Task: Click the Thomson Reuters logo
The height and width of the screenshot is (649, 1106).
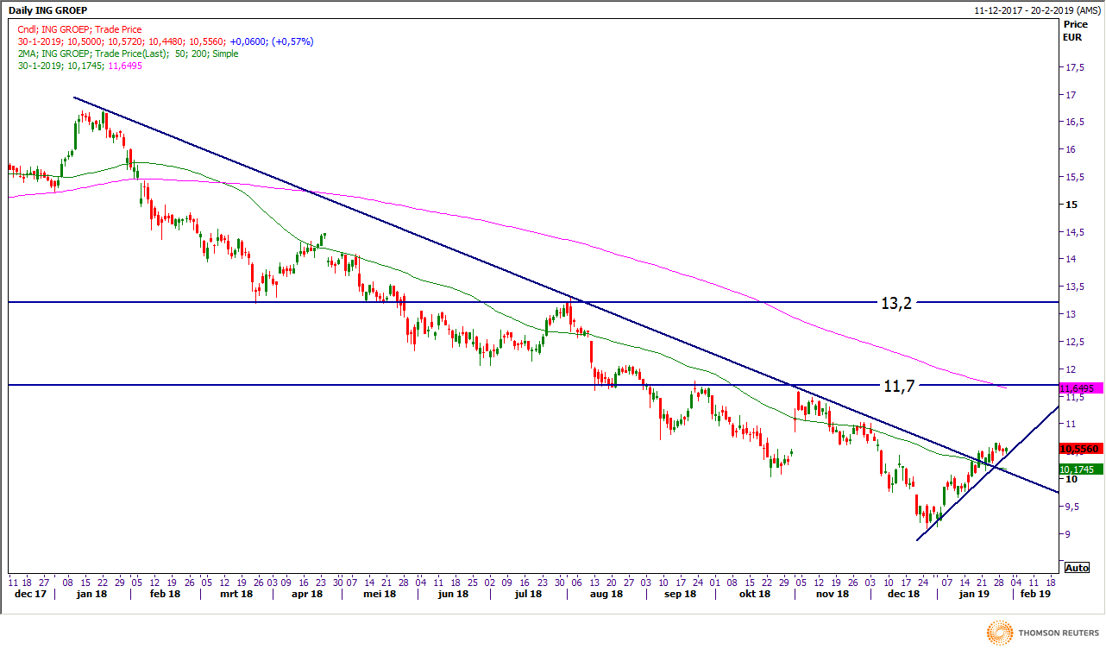Action: [1043, 633]
